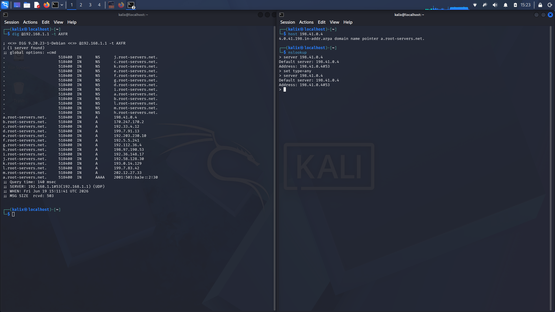This screenshot has width=555, height=312.
Task: Maximize the left terminal window
Action: pyautogui.click(x=267, y=15)
